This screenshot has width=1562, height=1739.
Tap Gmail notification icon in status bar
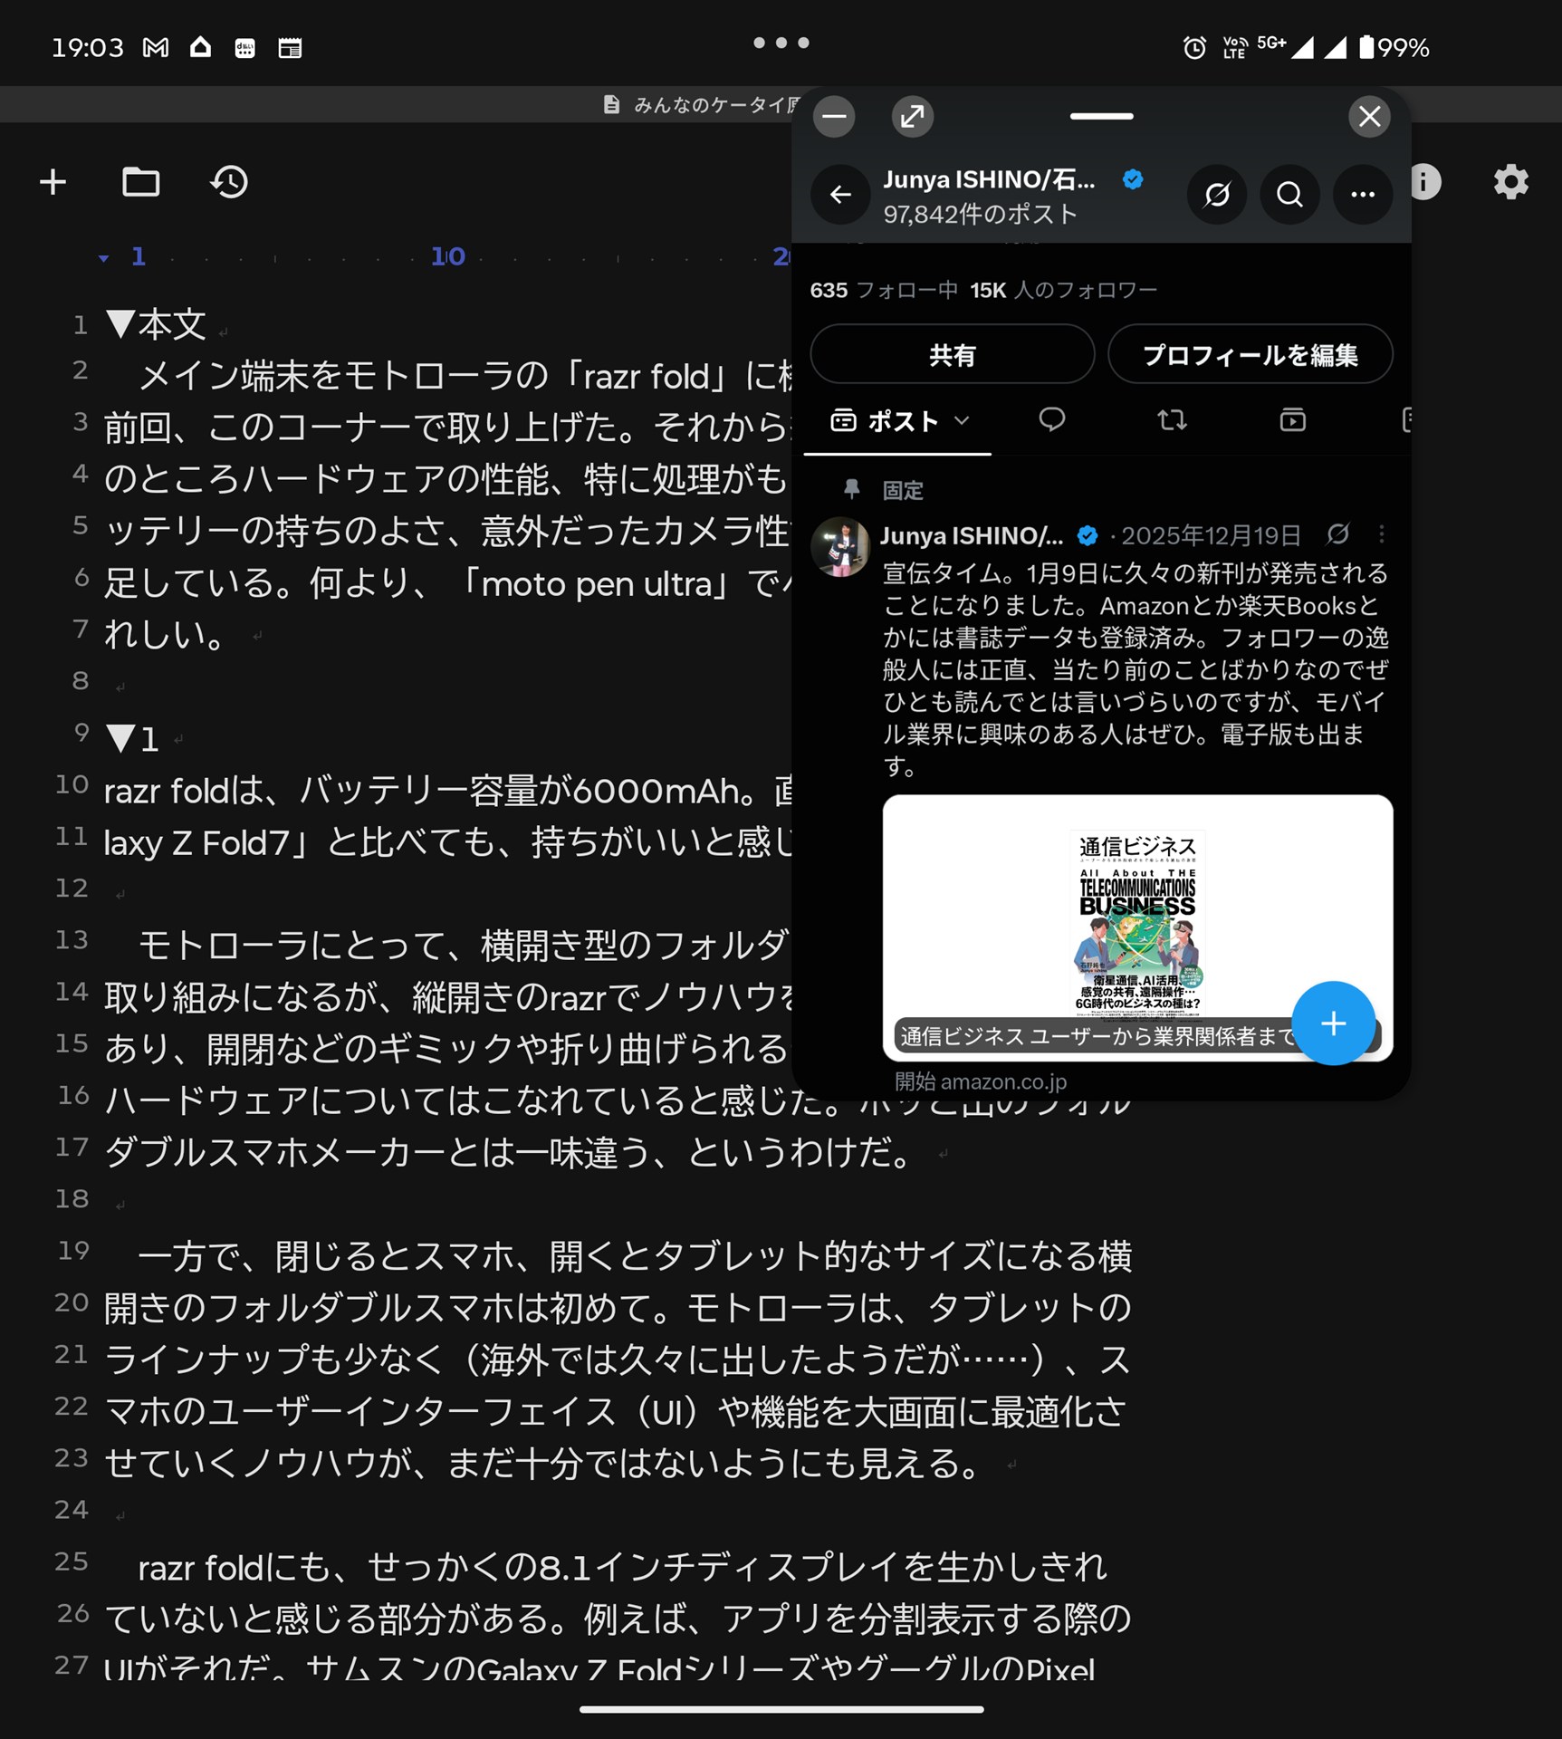click(156, 47)
